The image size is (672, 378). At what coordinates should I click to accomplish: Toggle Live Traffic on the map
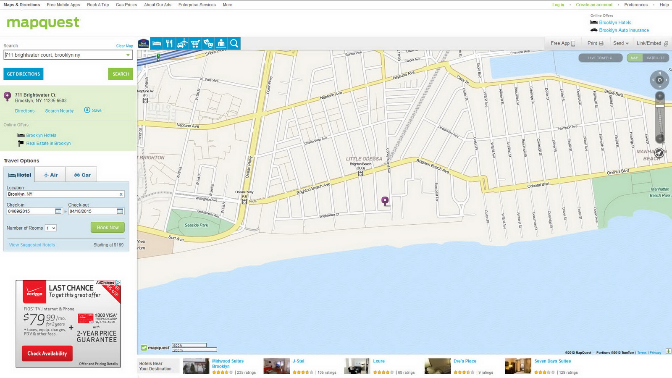pyautogui.click(x=600, y=58)
